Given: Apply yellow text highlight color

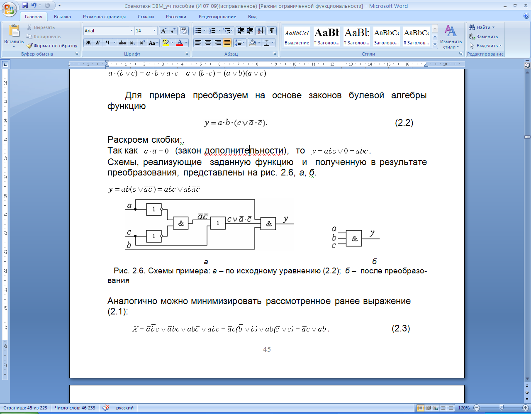Looking at the screenshot, I should point(166,43).
